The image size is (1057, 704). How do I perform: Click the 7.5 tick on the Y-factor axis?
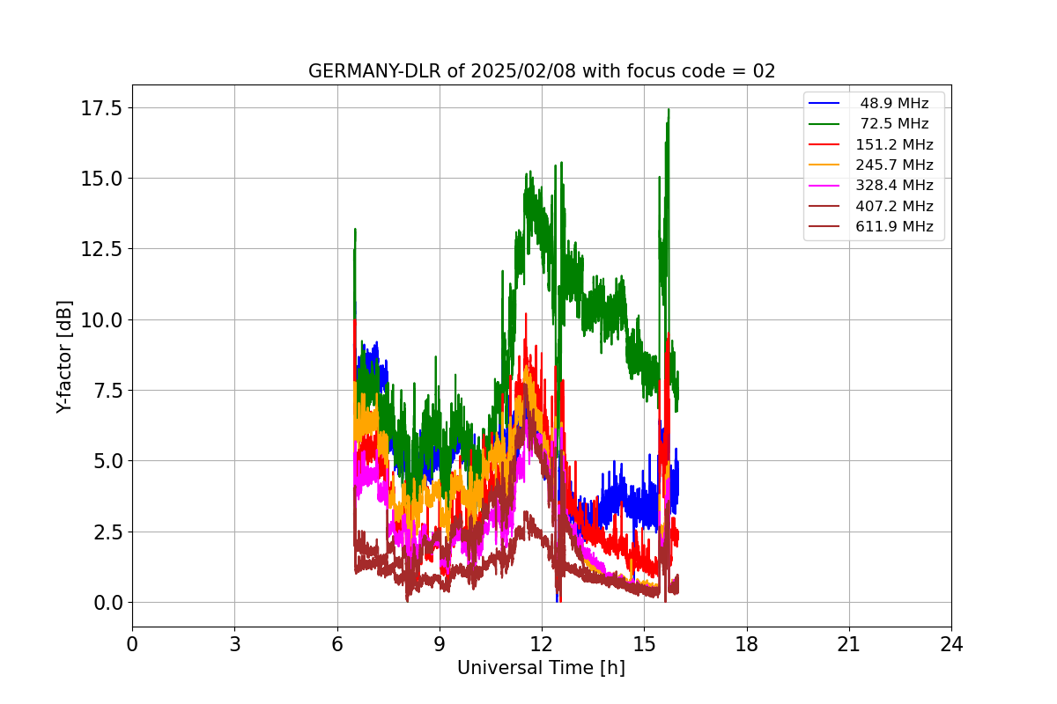click(x=107, y=391)
